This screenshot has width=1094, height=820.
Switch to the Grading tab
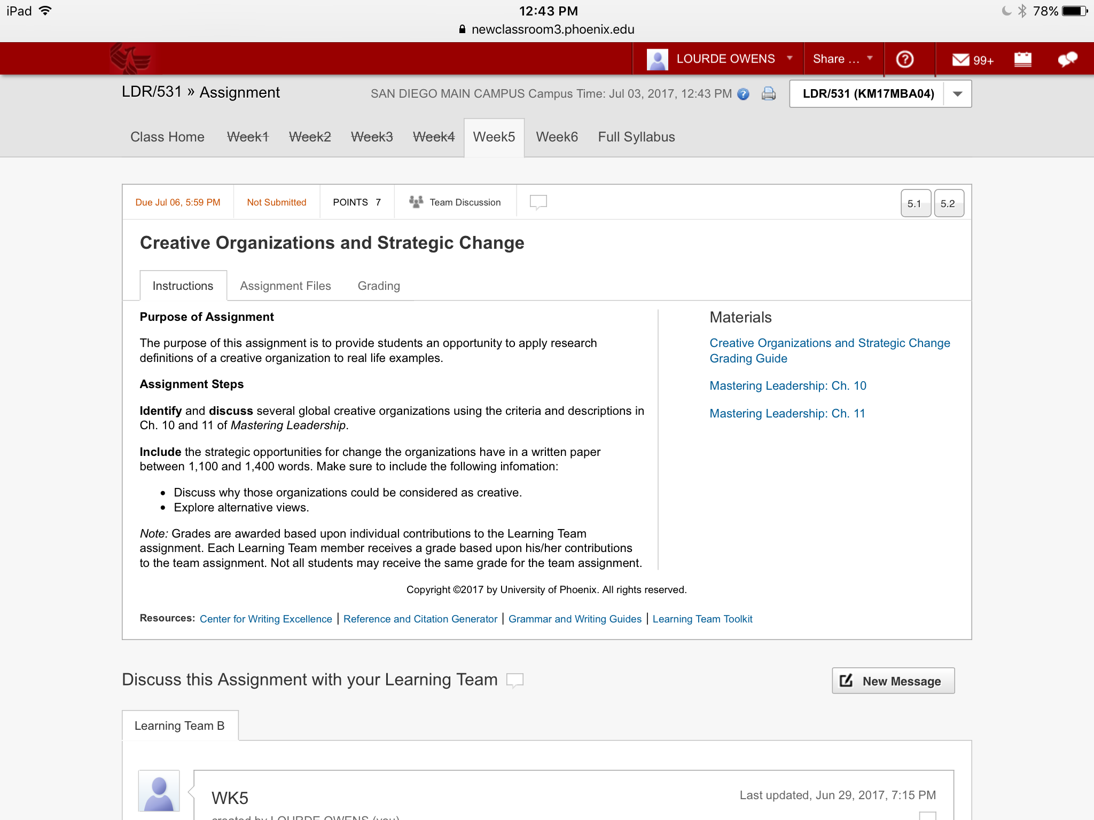[379, 286]
